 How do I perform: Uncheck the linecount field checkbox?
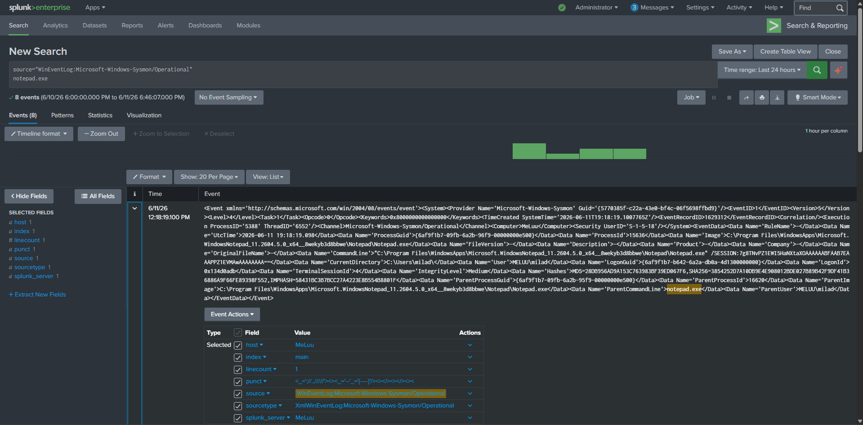pos(238,370)
